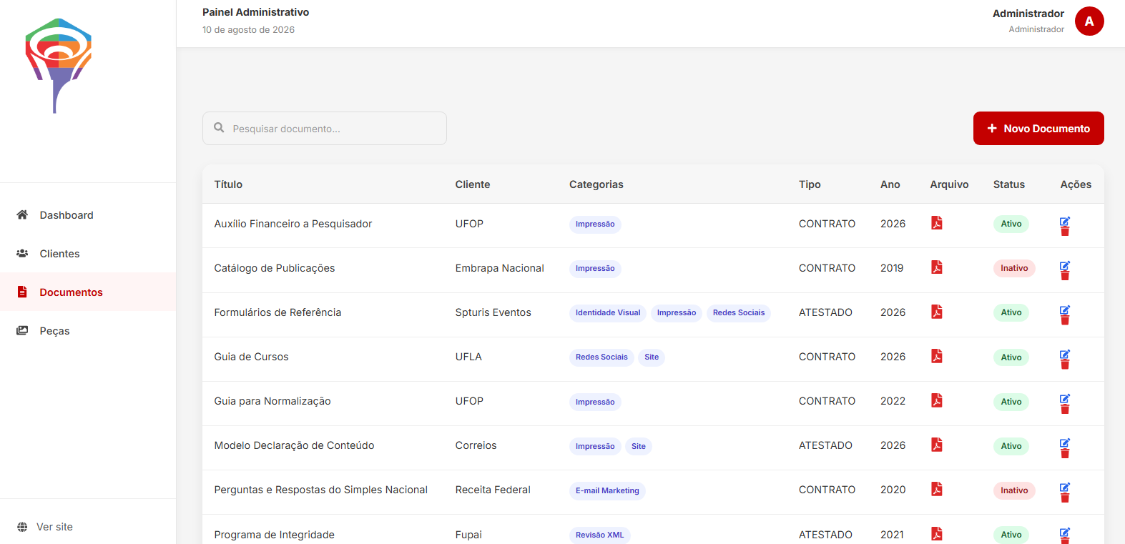Screen dimensions: 1125x544
Task: Open the PDF file for Auxílio Financeiro a Pesquisador
Action: click(x=936, y=223)
